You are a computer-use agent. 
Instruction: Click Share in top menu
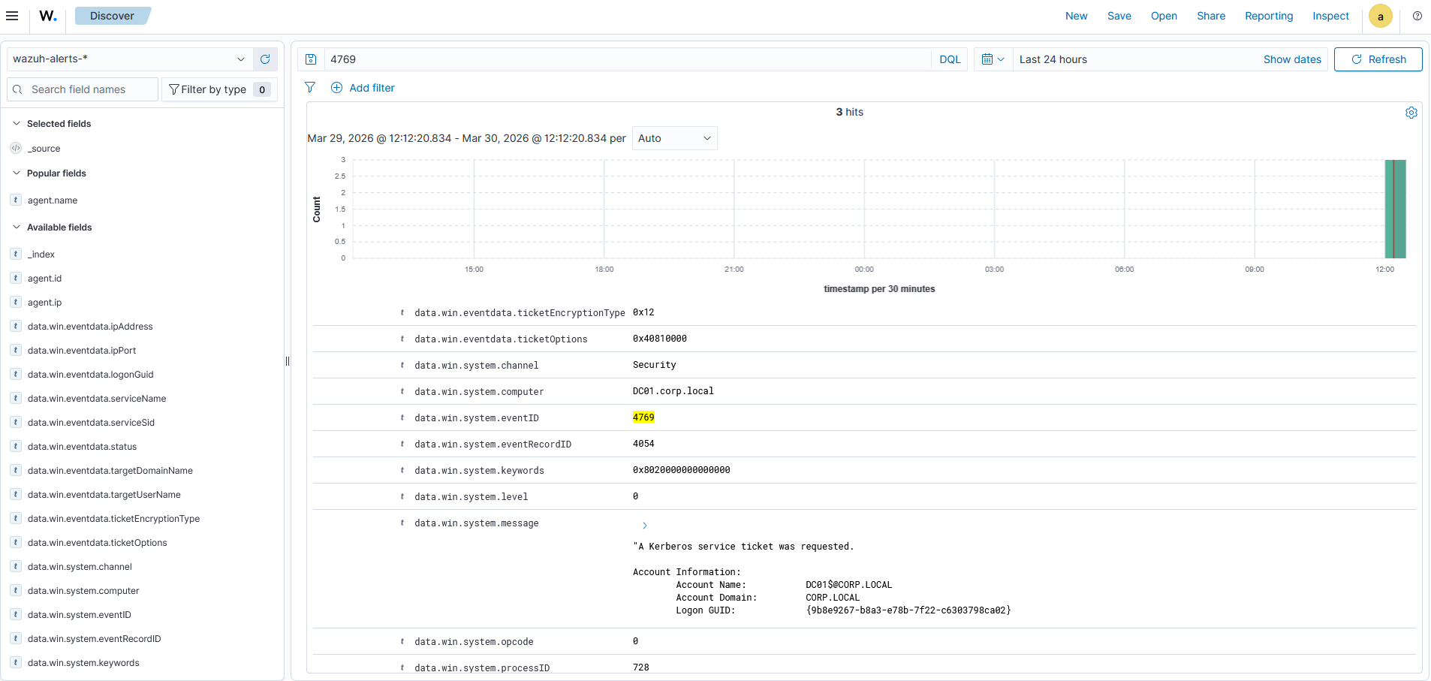coord(1211,16)
